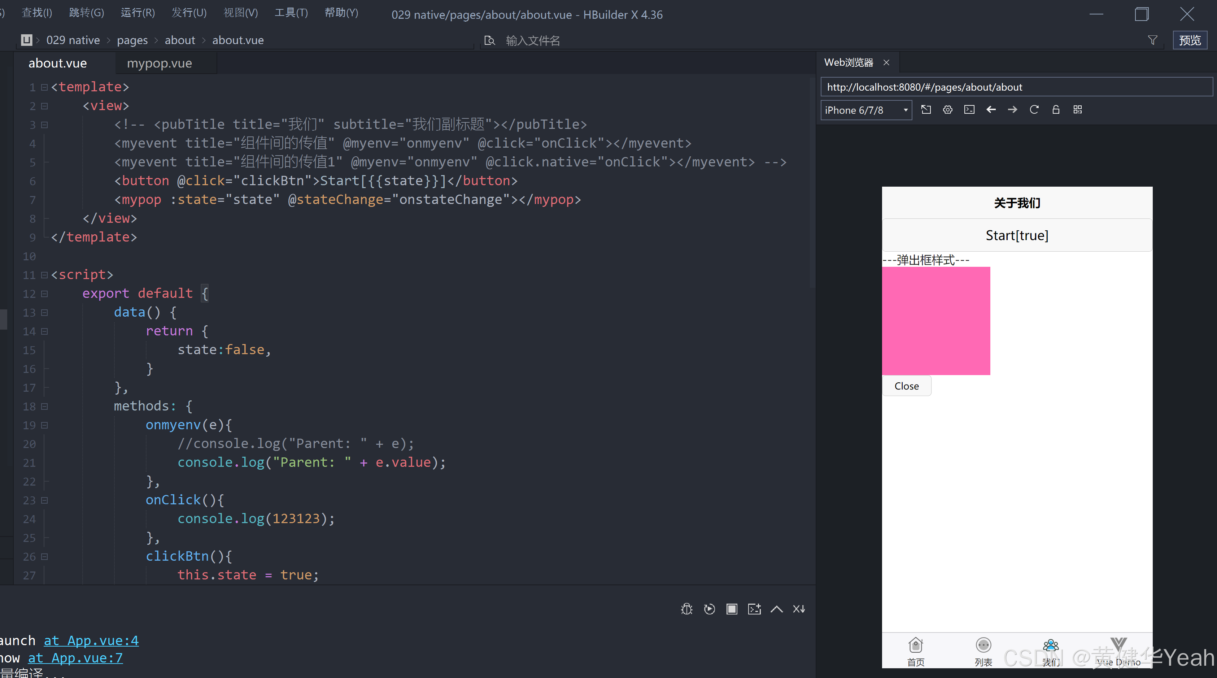
Task: Collapse the methods fold marker on line 18
Action: [x=44, y=406]
